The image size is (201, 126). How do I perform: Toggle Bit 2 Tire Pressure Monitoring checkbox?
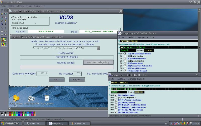point(116,100)
